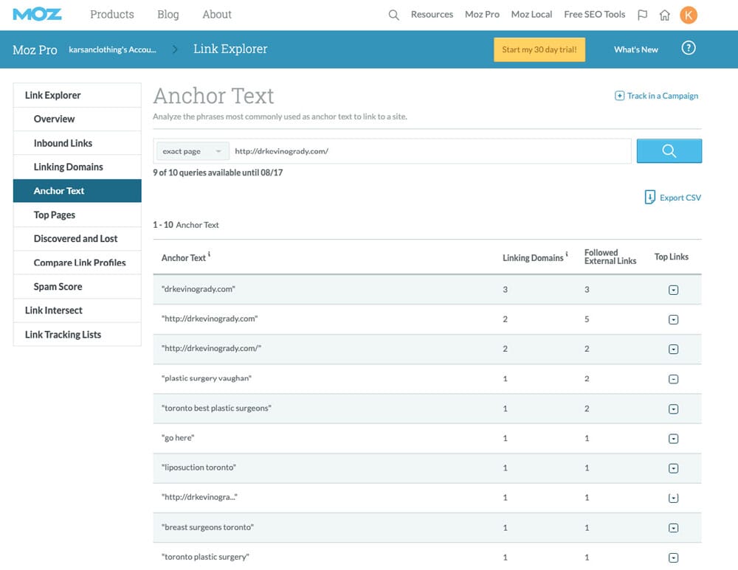Open the top navigation search icon
This screenshot has width=738, height=570.
pyautogui.click(x=393, y=15)
